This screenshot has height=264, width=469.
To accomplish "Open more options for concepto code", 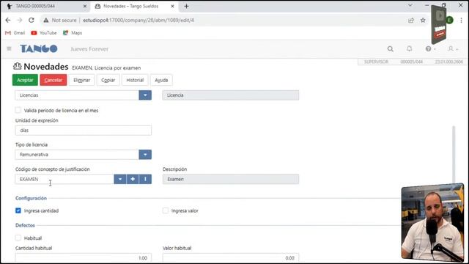I will tap(145, 179).
